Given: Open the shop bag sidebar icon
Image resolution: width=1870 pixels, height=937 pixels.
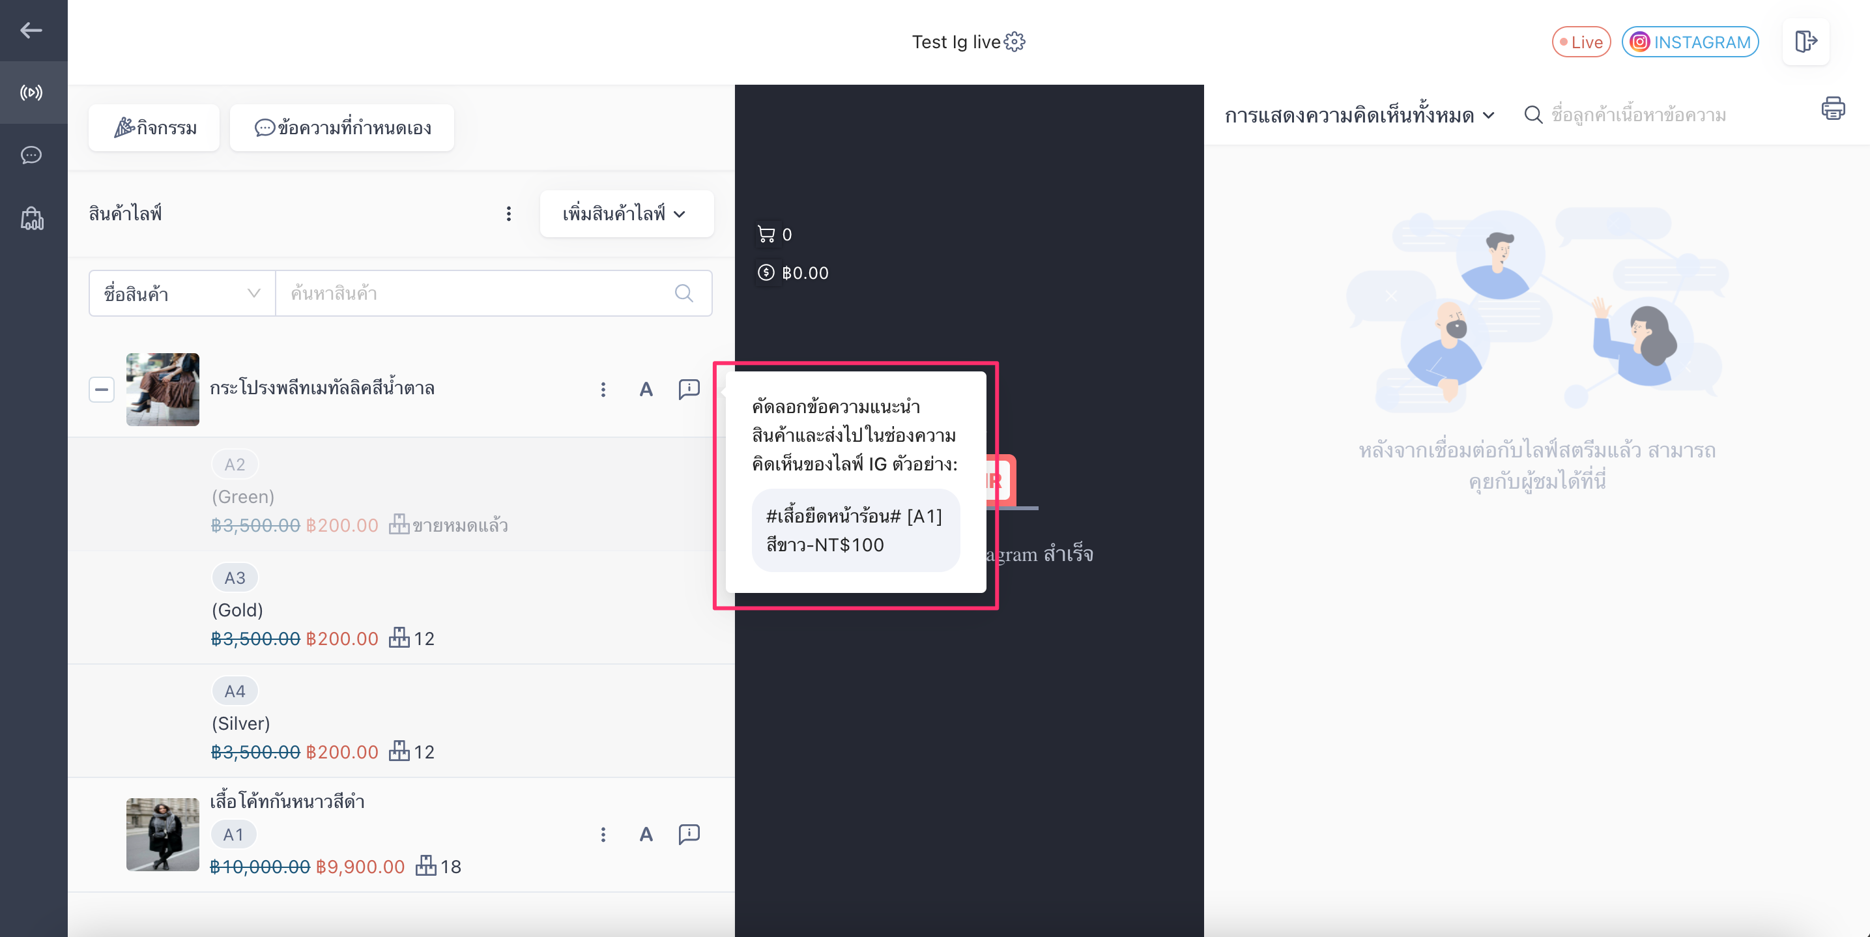Looking at the screenshot, I should [31, 218].
